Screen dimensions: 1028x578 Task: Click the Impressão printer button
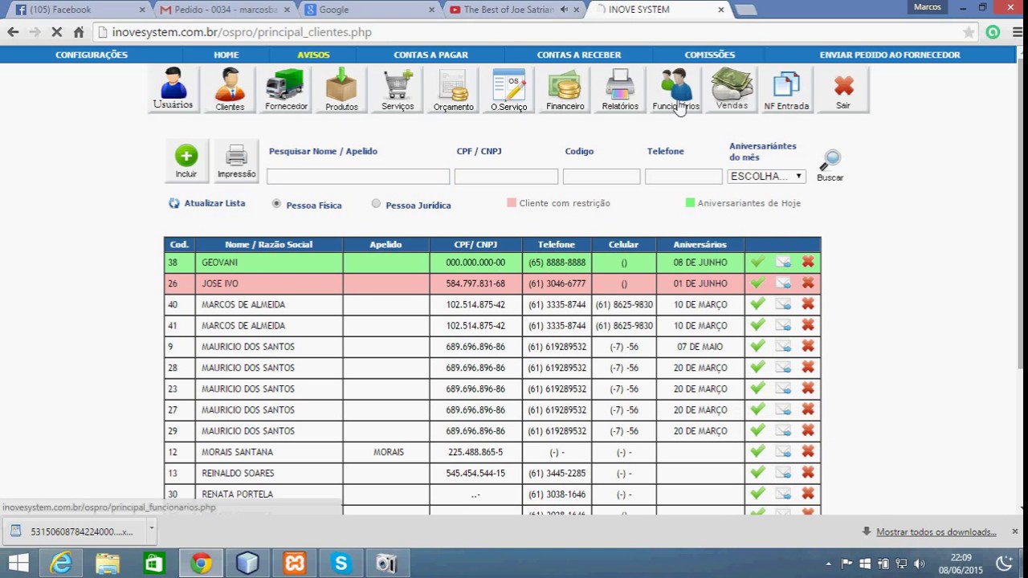236,161
